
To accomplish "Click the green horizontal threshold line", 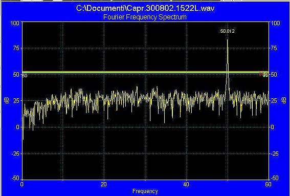I will click(145, 72).
